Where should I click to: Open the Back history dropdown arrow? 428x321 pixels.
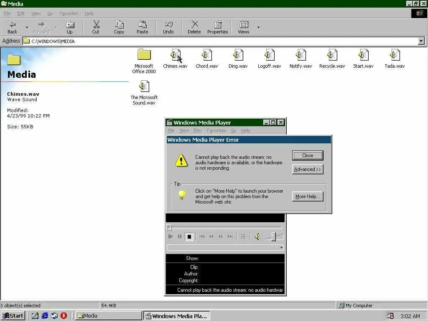(27, 27)
